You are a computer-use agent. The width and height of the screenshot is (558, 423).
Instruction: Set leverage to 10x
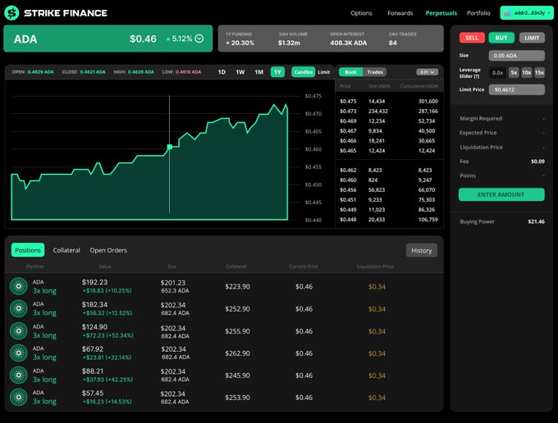pyautogui.click(x=526, y=72)
